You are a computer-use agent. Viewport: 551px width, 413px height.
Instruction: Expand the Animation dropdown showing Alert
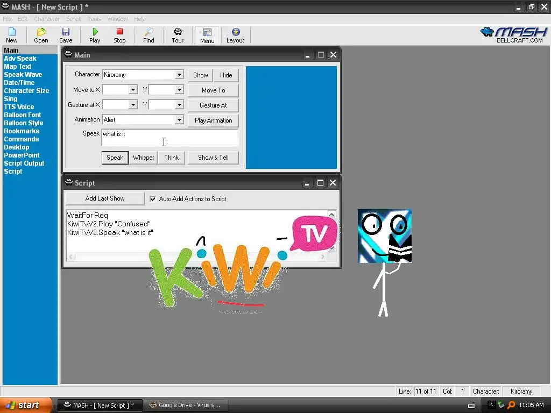tap(179, 120)
